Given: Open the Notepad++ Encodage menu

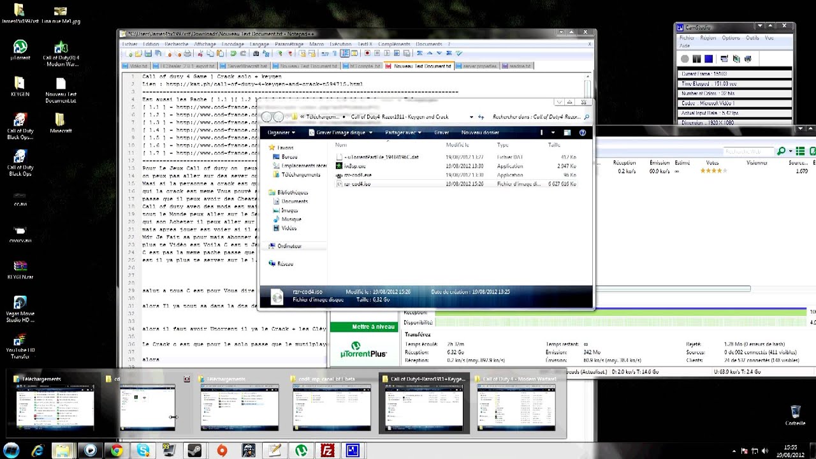Looking at the screenshot, I should pos(233,44).
